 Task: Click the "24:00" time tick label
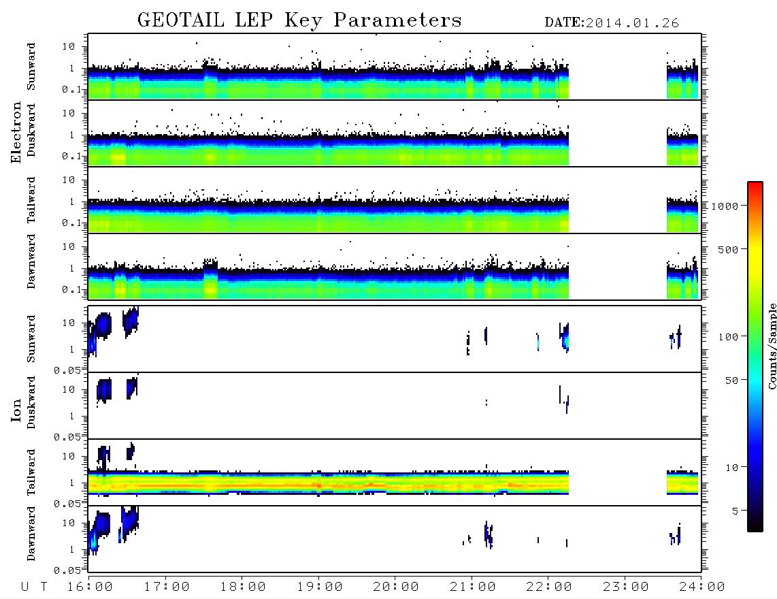pos(702,587)
